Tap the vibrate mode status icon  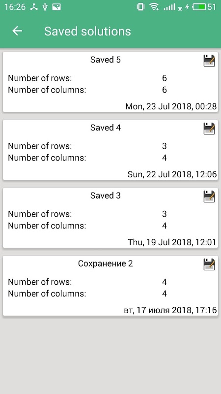pos(140,7)
